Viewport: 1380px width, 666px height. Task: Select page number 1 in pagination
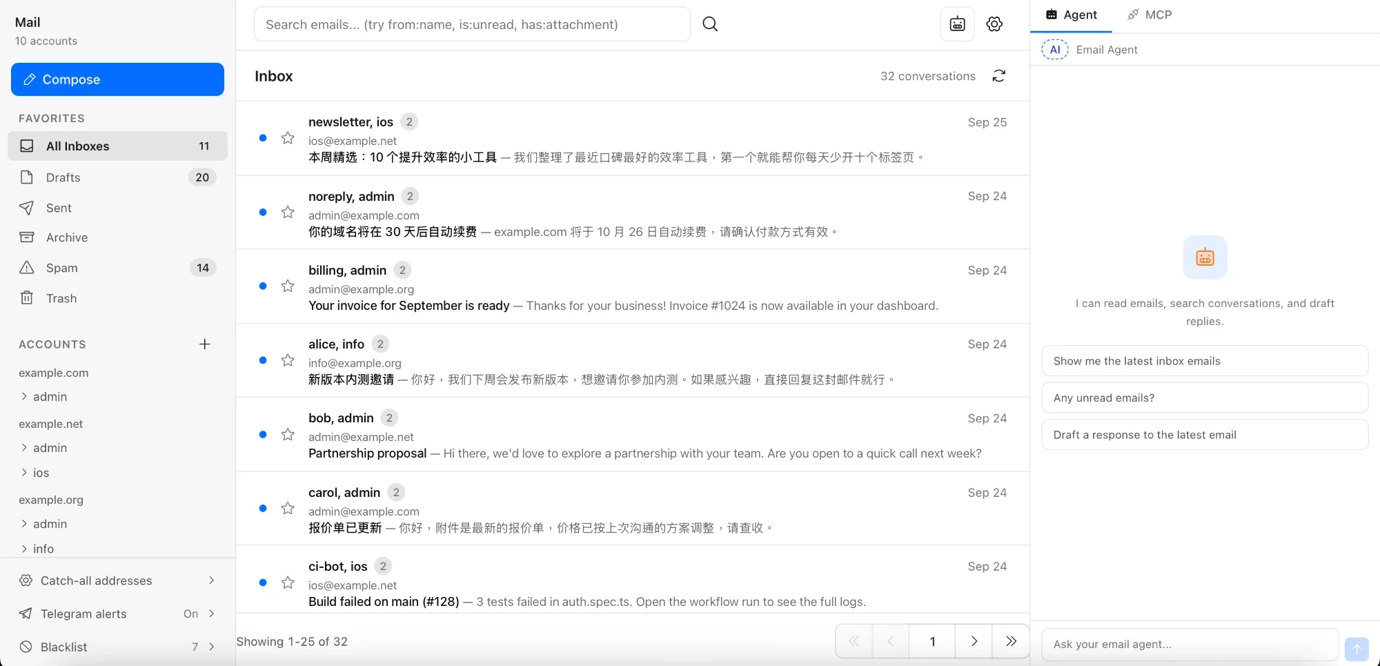point(932,641)
